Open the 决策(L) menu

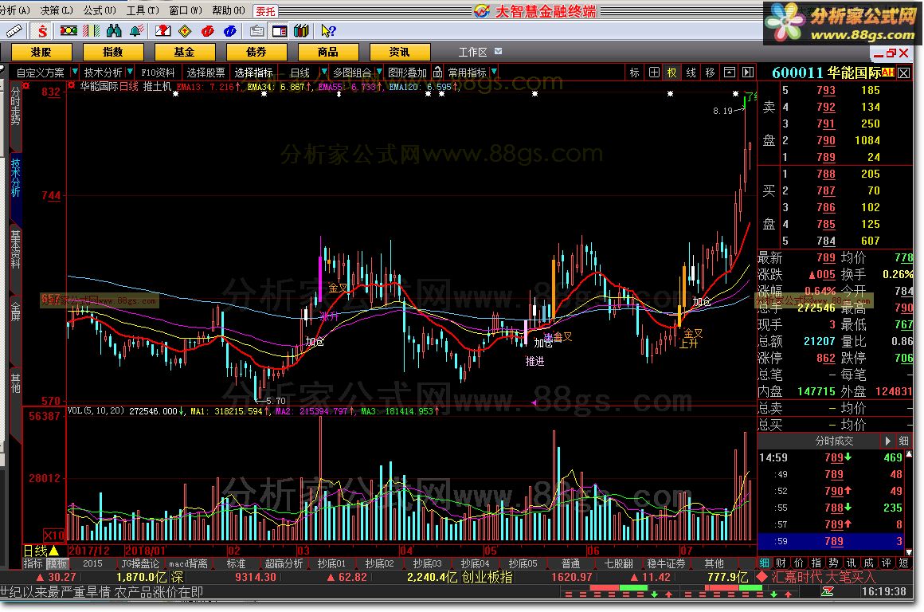57,10
